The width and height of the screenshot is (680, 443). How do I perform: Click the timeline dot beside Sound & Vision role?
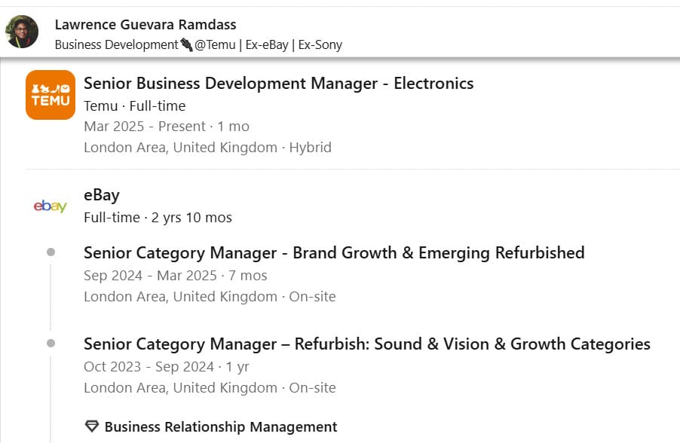point(51,344)
